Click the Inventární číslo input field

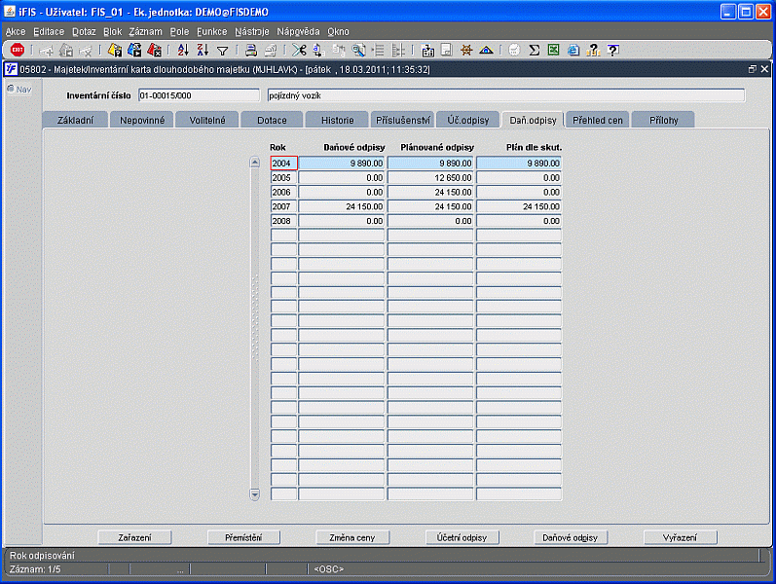[199, 95]
